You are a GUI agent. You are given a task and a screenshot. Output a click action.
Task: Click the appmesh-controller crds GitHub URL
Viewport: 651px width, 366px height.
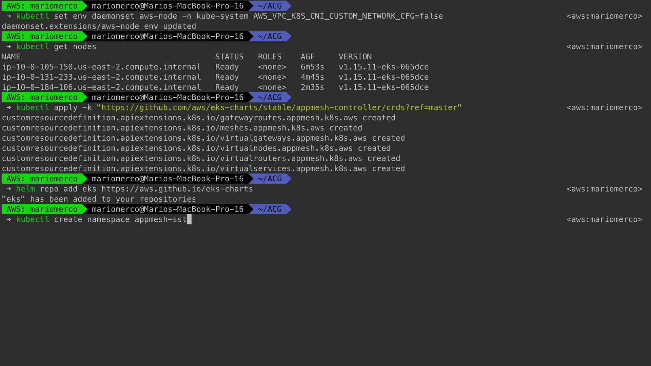(279, 107)
